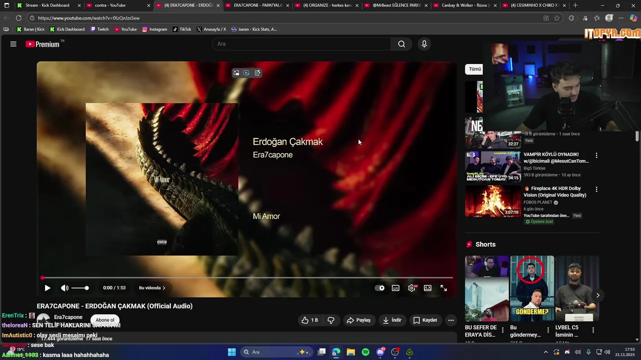Open player settings gear
The height and width of the screenshot is (360, 641).
(412, 288)
